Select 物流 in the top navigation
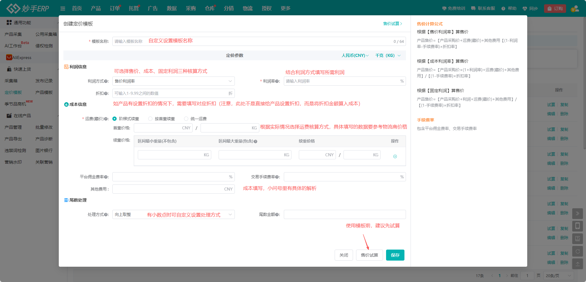The height and width of the screenshot is (282, 586). click(x=247, y=8)
